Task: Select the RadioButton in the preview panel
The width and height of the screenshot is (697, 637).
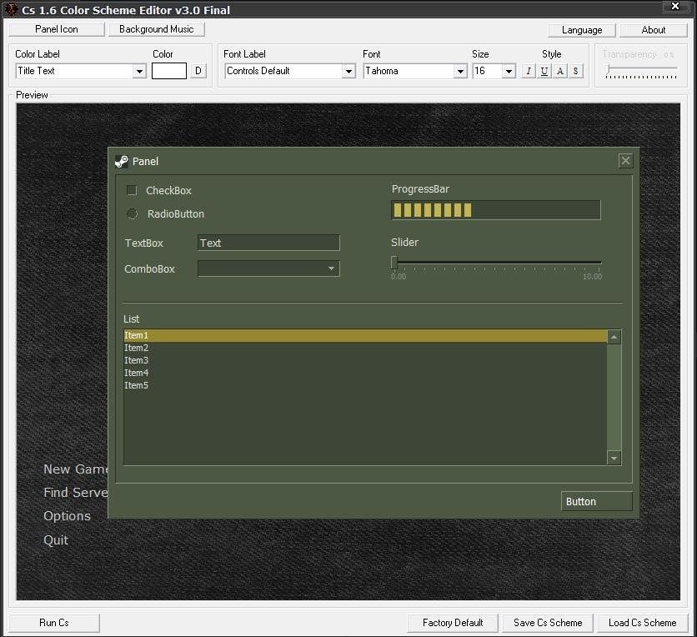Action: click(132, 213)
